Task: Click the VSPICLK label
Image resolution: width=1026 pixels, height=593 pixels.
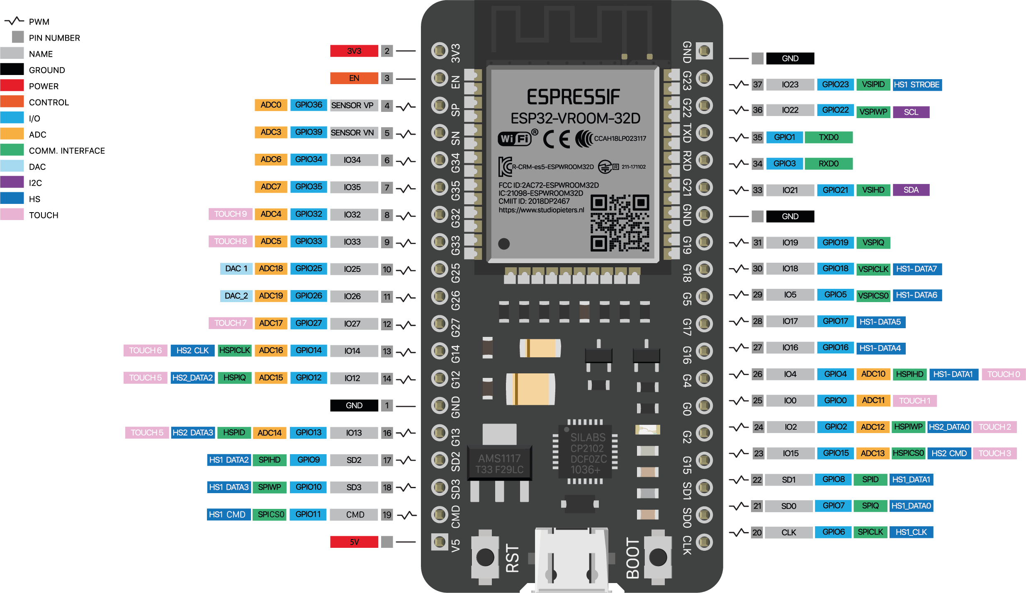Action: (x=873, y=269)
